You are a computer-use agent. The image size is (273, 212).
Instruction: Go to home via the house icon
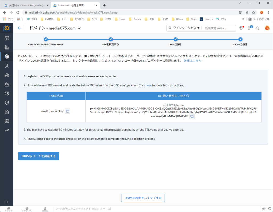click(x=257, y=28)
